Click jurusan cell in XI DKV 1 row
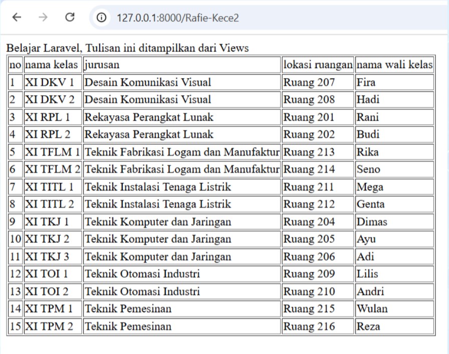The height and width of the screenshot is (354, 449). tap(181, 83)
